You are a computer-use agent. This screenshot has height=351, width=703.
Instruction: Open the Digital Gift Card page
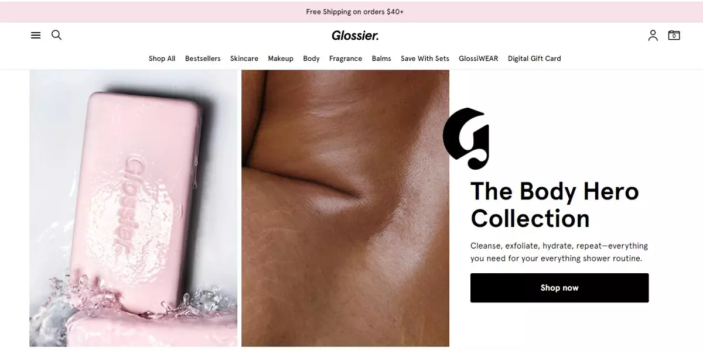tap(534, 58)
